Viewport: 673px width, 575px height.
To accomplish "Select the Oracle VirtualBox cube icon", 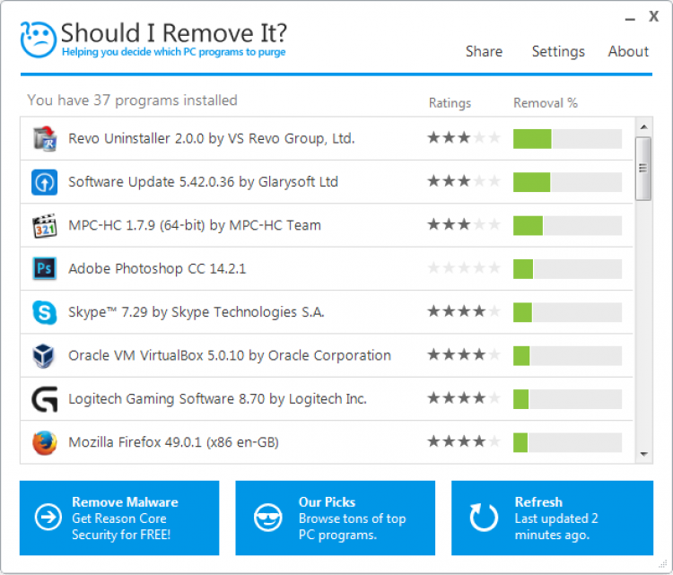I will [44, 356].
